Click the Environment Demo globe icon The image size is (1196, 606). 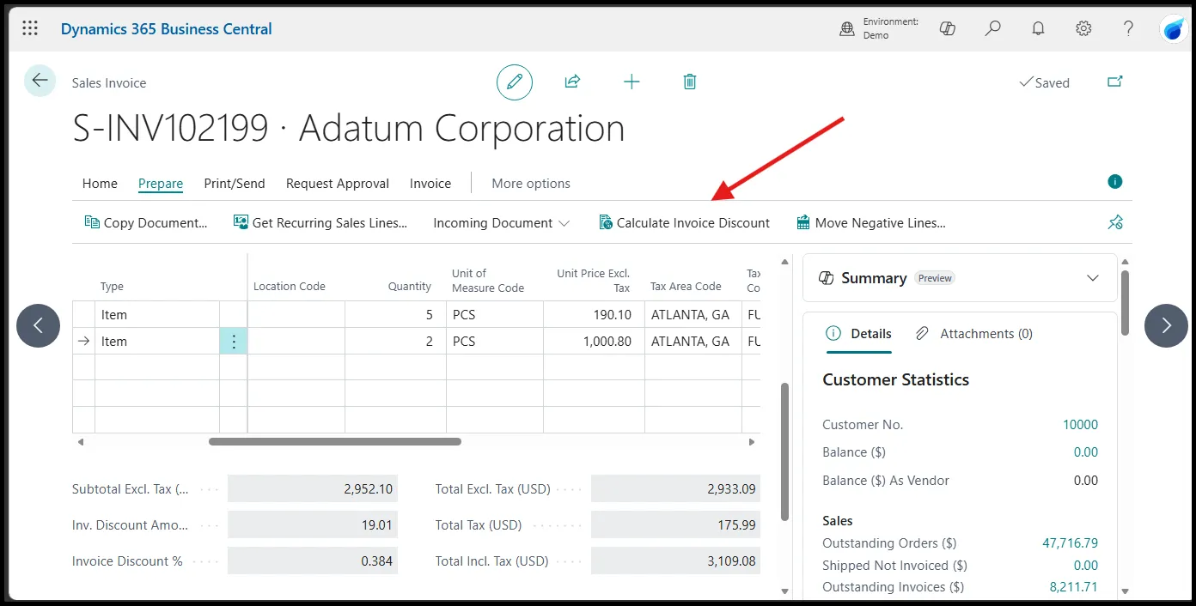[x=847, y=29]
